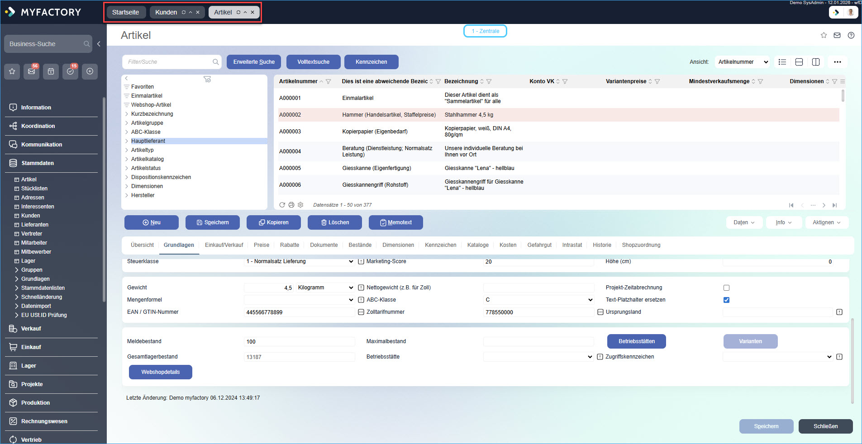
Task: Open the calendar icon in the sidebar
Action: click(x=51, y=71)
